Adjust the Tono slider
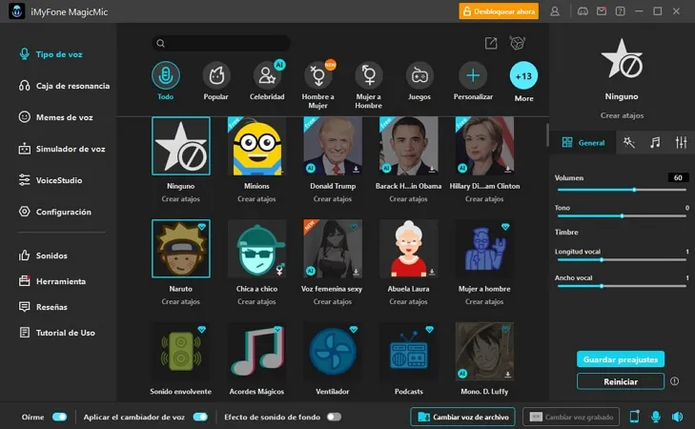The image size is (695, 429). tap(622, 215)
